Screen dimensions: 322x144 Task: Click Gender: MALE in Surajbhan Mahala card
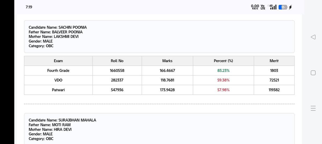pos(41,134)
